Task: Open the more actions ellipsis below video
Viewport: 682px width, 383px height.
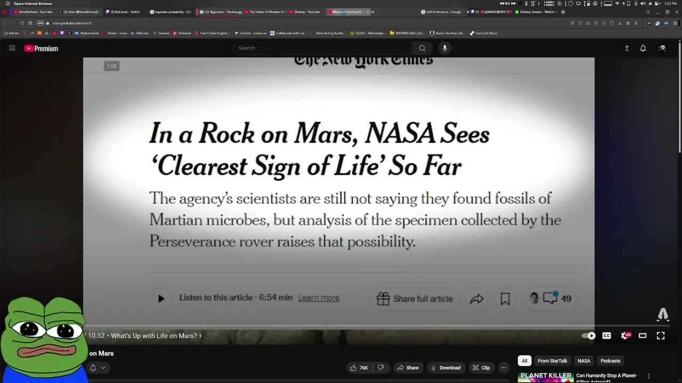Action: (504, 368)
